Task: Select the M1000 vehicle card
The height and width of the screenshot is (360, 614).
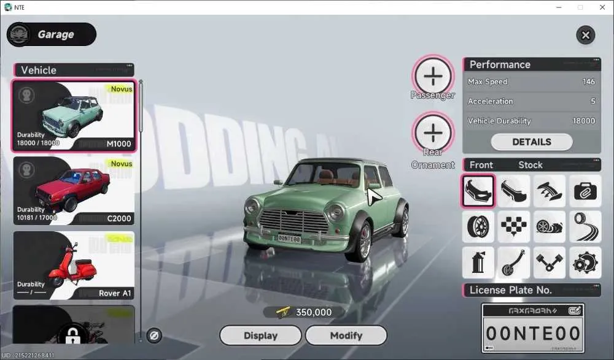Action: [x=74, y=116]
